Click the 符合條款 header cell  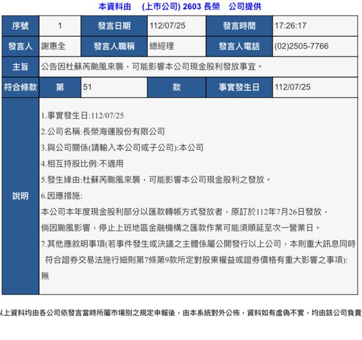pyautogui.click(x=20, y=87)
